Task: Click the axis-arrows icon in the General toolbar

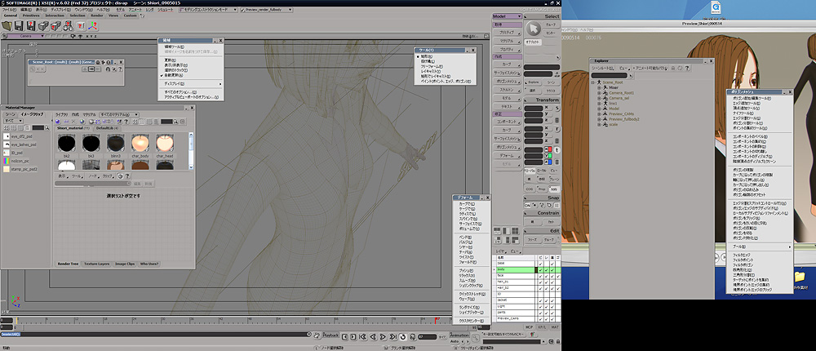Action: (92, 26)
